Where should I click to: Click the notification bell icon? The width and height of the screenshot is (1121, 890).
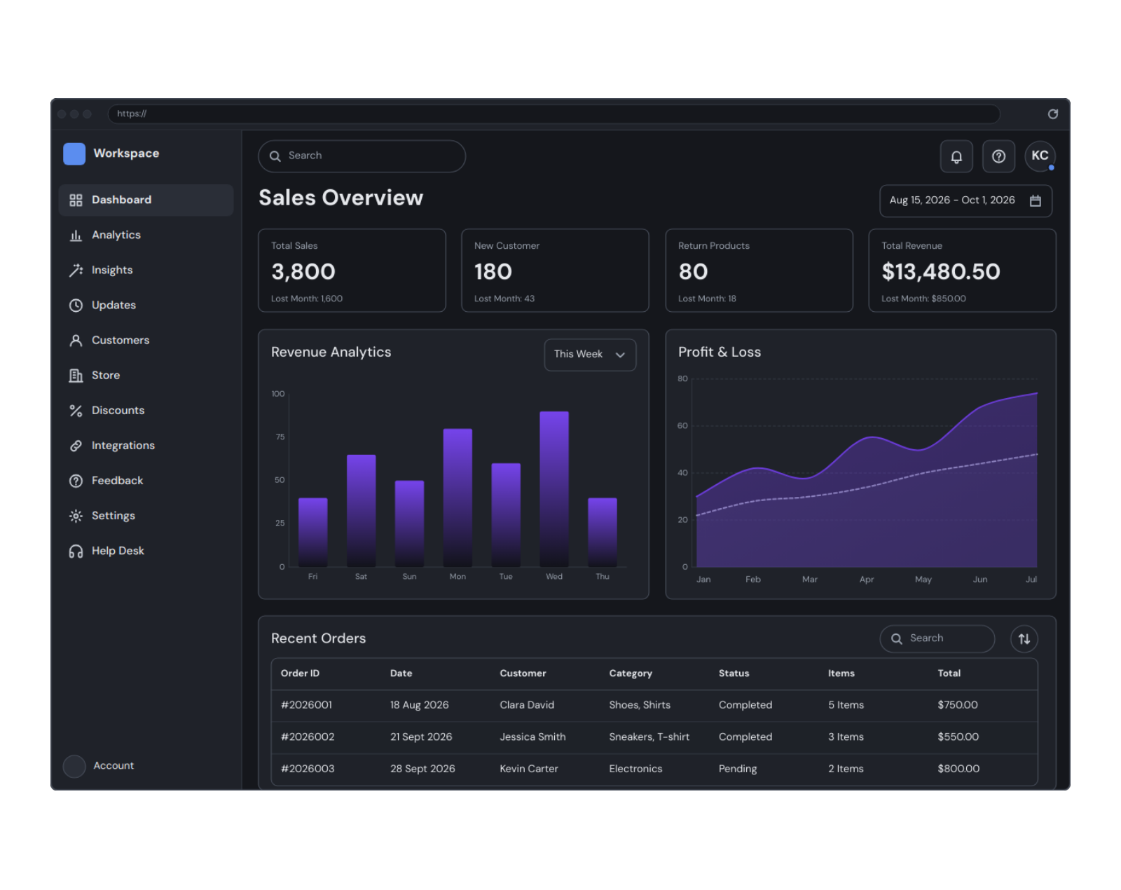point(956,156)
